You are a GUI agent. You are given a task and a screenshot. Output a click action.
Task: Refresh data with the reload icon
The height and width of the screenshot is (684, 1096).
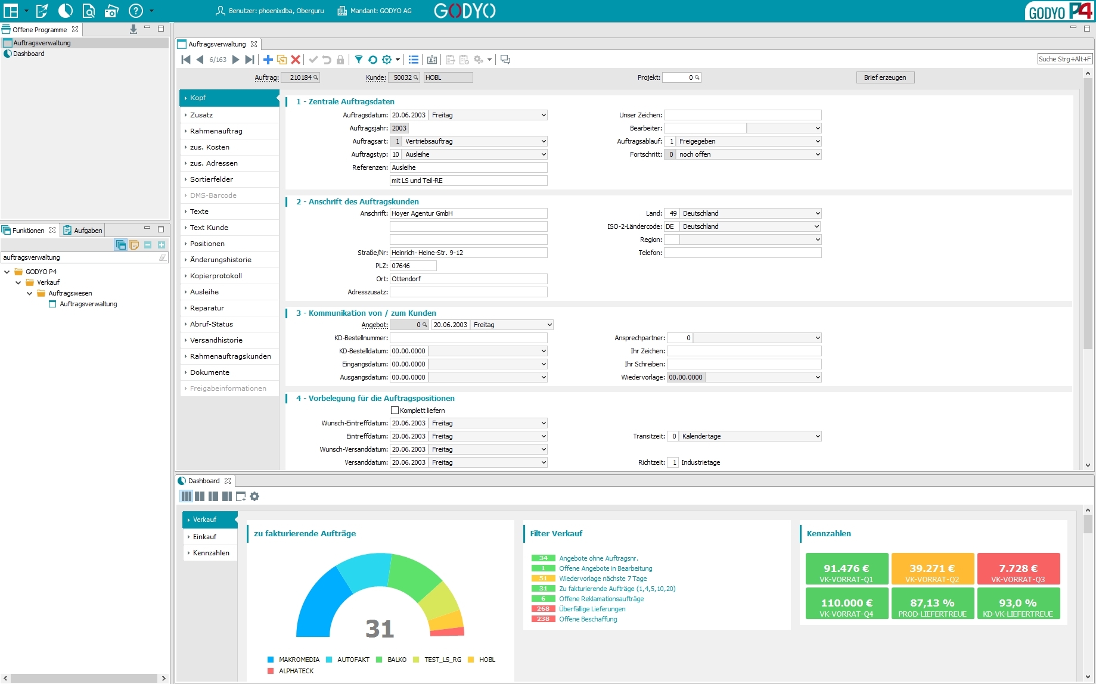pos(372,60)
